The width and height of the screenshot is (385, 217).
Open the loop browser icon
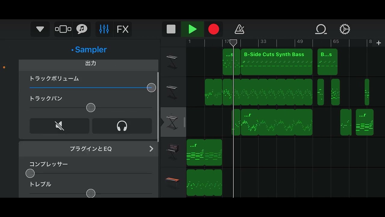(321, 29)
